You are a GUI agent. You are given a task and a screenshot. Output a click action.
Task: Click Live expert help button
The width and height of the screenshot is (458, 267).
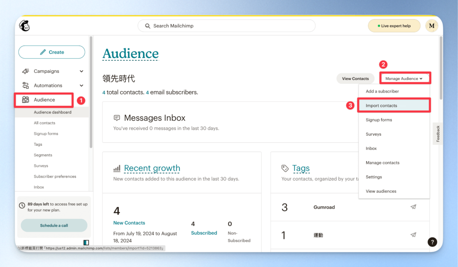click(394, 25)
